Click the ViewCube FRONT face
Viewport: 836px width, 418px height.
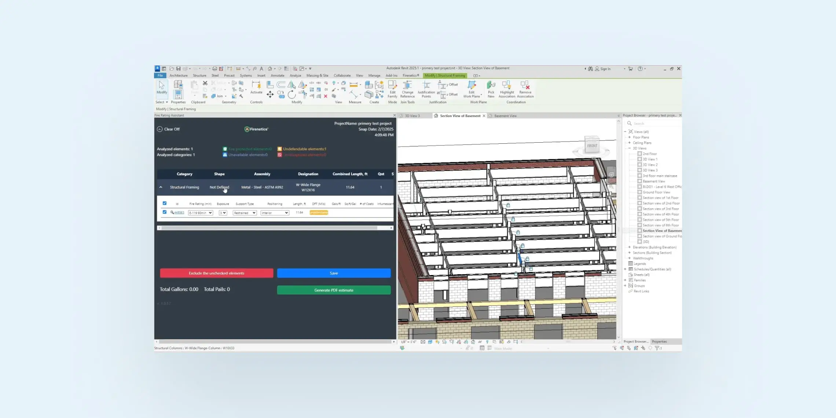(592, 146)
